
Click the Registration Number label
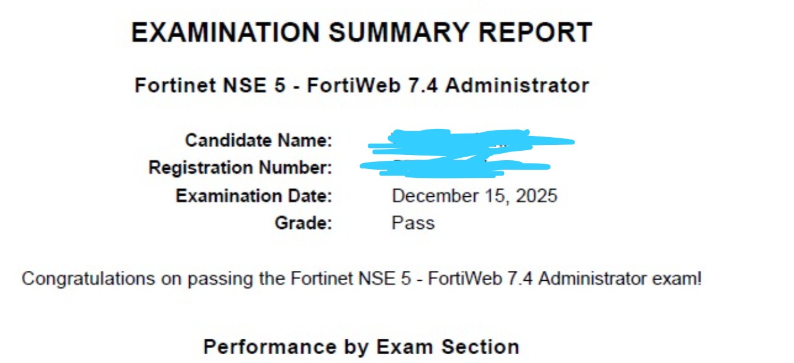(x=240, y=168)
